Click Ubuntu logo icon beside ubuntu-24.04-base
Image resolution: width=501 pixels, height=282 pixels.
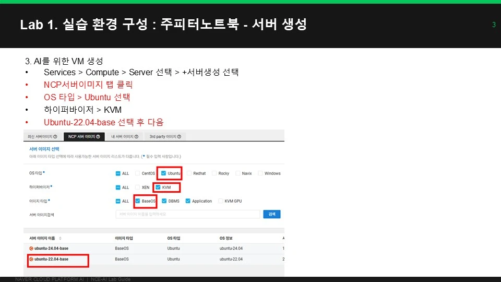point(31,249)
